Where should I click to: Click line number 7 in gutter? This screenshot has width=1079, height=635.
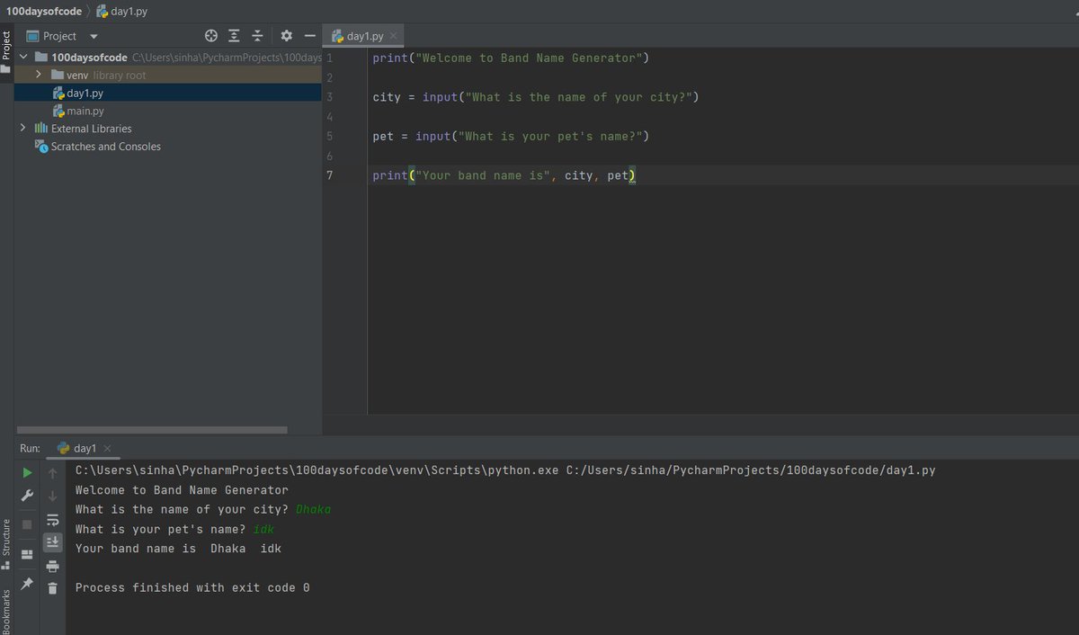[330, 175]
